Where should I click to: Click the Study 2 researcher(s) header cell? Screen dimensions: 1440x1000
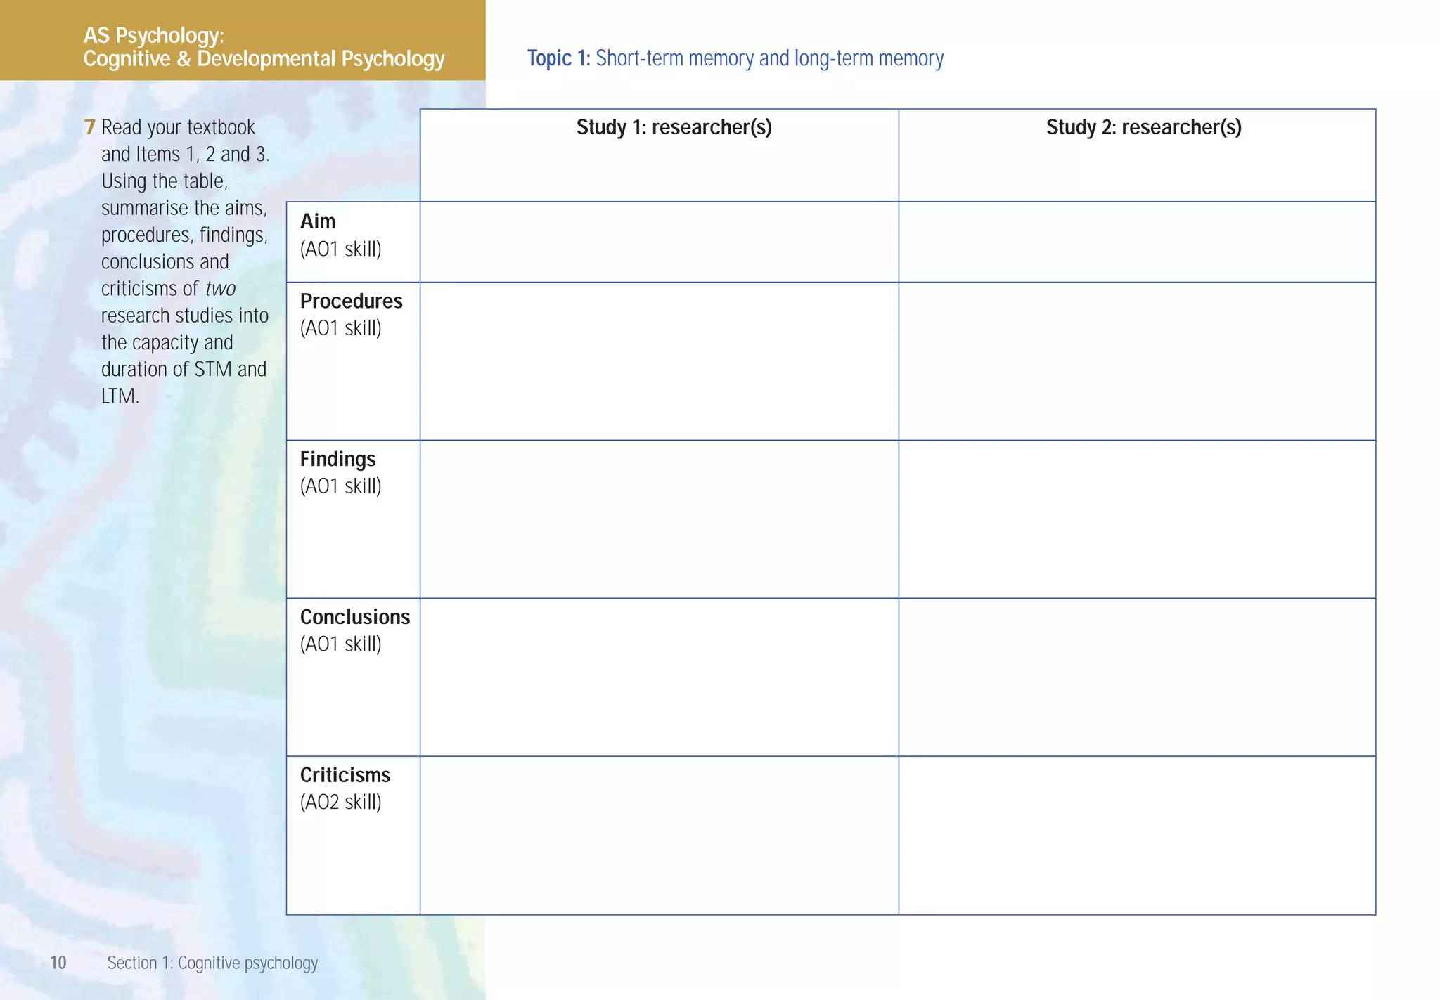[x=1137, y=155]
